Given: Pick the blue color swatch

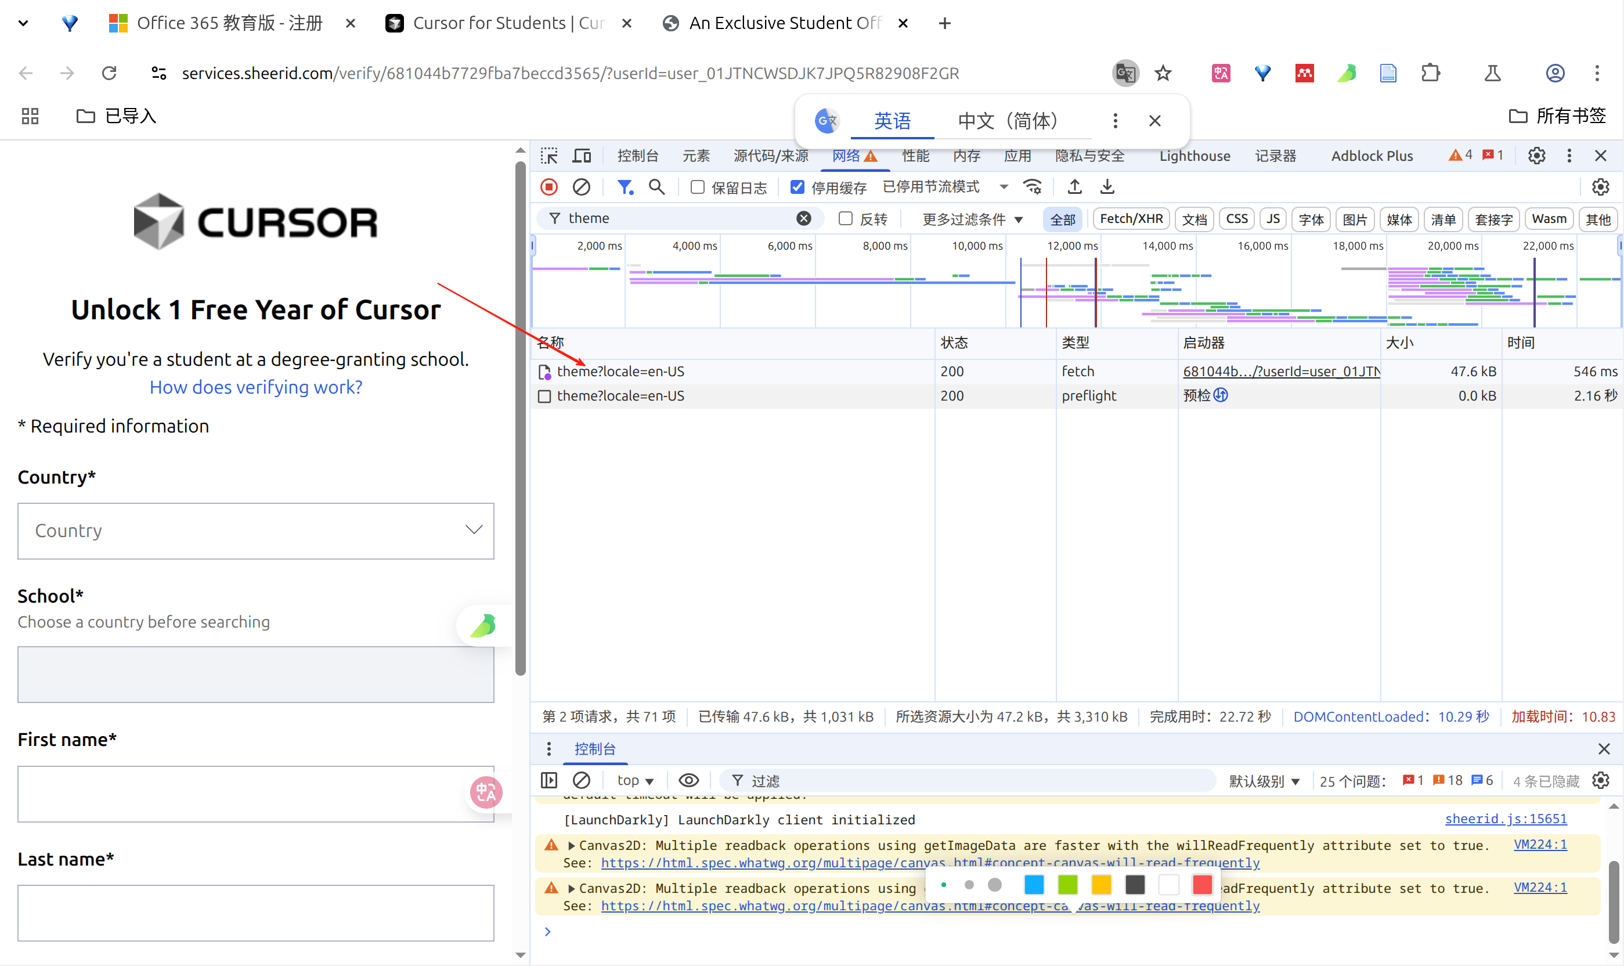Looking at the screenshot, I should click(x=1034, y=885).
